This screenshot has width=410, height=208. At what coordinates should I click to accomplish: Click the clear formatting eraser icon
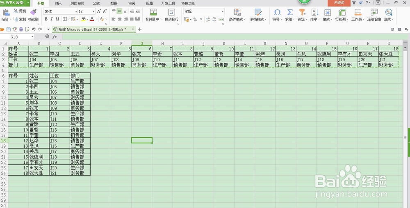pos(102,19)
